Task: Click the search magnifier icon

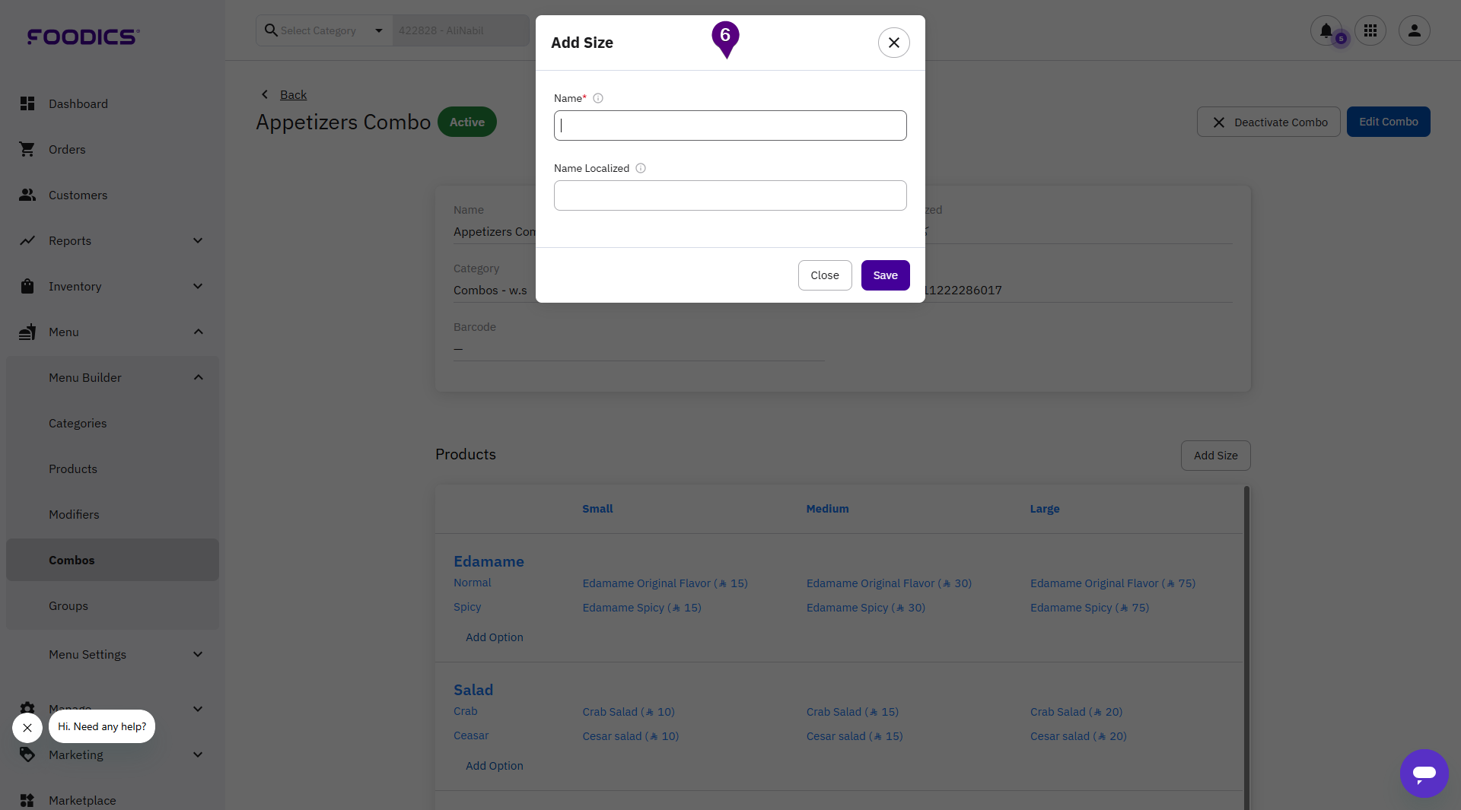Action: tap(270, 30)
